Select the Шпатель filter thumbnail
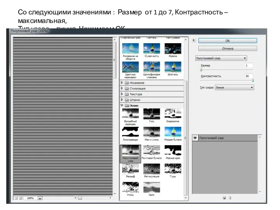 [x=173, y=67]
